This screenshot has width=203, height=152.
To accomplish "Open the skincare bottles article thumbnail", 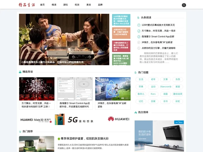I will 37,144.
